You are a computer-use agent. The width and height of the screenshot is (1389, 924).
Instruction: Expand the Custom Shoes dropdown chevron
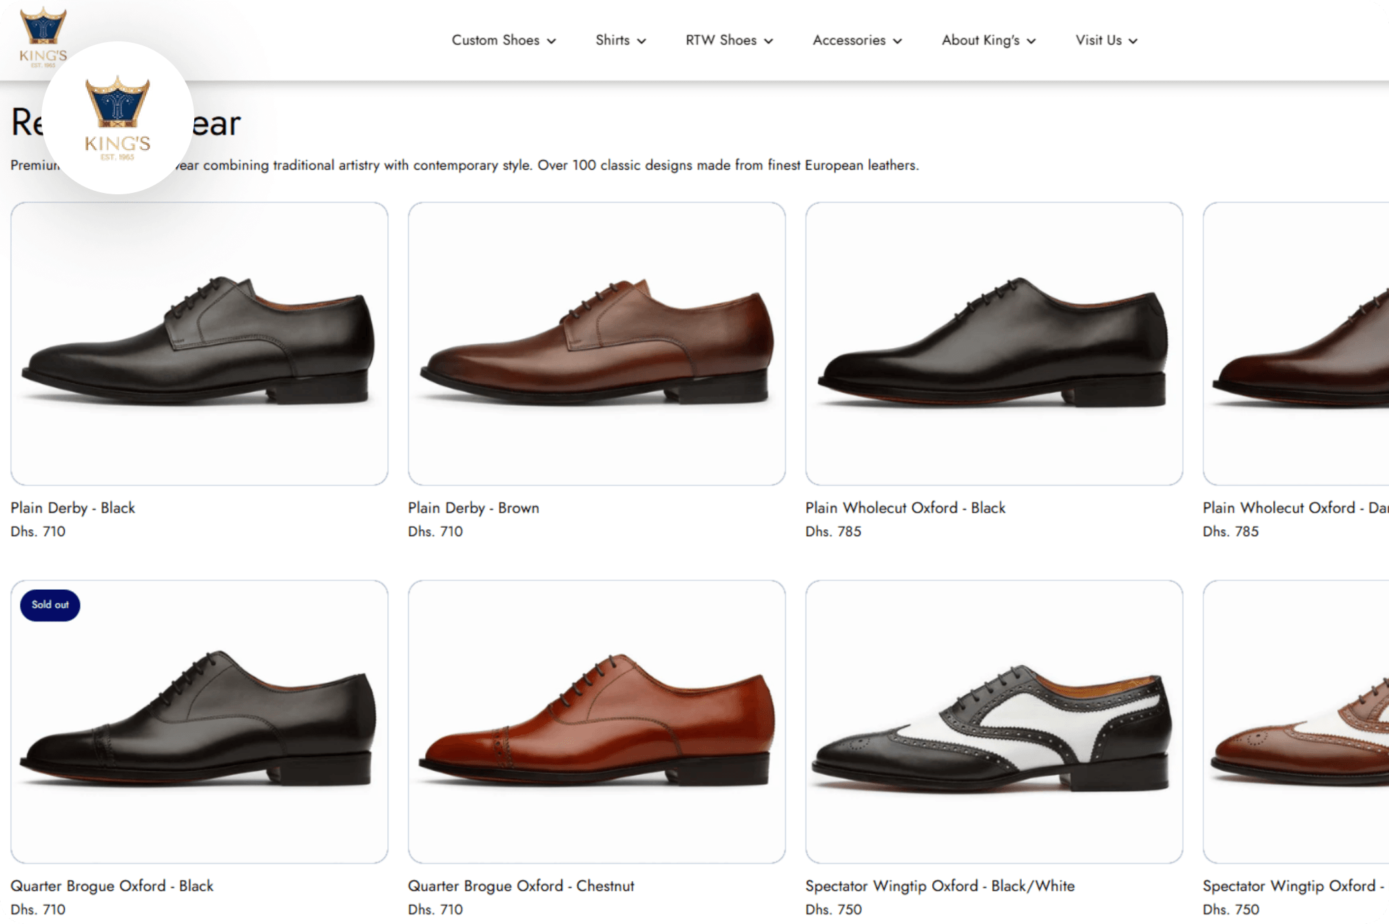pos(551,41)
